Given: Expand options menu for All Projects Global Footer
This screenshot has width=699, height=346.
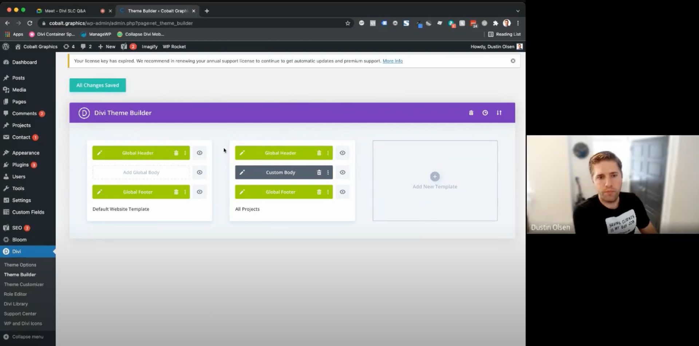Looking at the screenshot, I should pyautogui.click(x=328, y=192).
